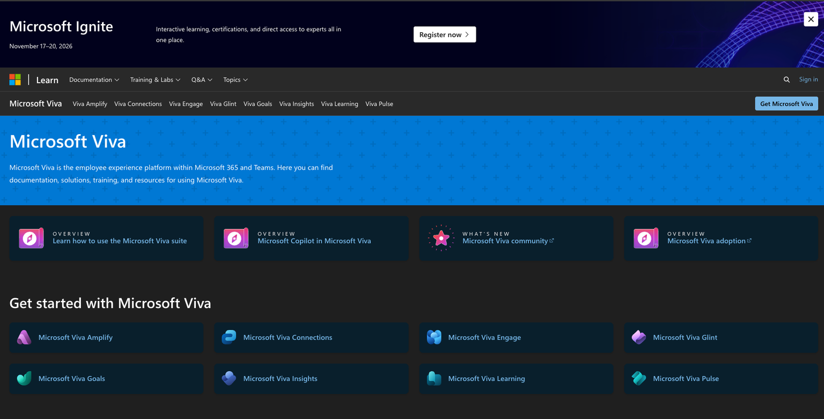The image size is (824, 419).
Task: Click external link icon after Viva community
Action: click(551, 241)
